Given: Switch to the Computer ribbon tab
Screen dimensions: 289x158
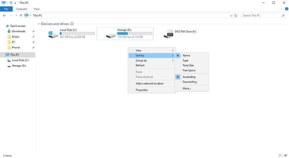Looking at the screenshot, I should click(x=22, y=9).
